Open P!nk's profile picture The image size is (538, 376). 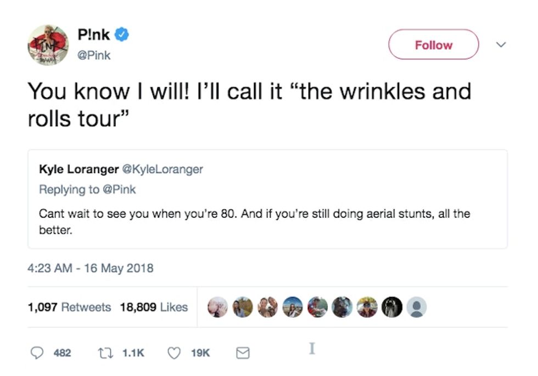[x=48, y=45]
